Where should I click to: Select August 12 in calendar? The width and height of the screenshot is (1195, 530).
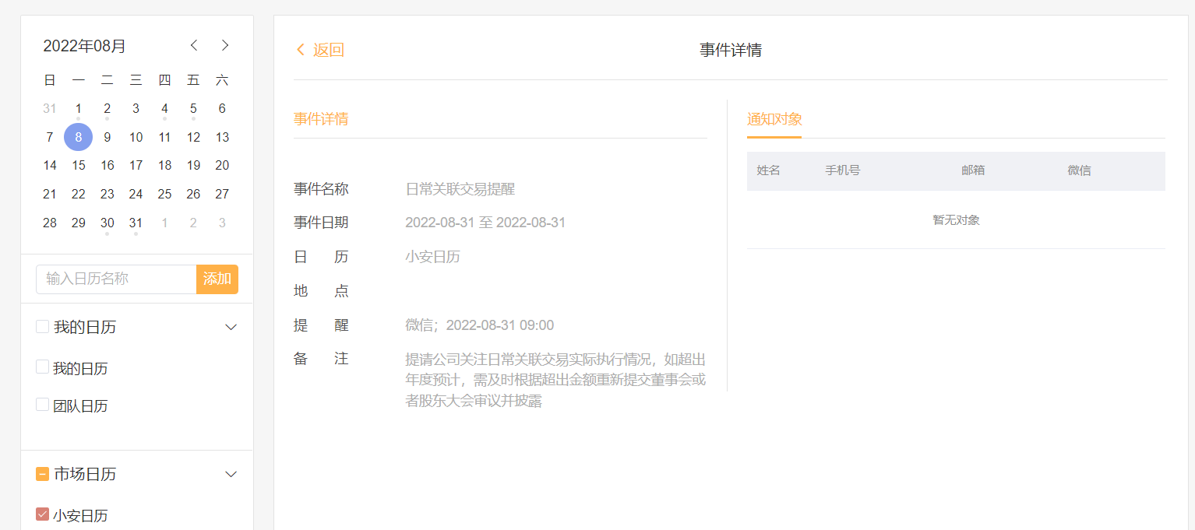[x=193, y=137]
